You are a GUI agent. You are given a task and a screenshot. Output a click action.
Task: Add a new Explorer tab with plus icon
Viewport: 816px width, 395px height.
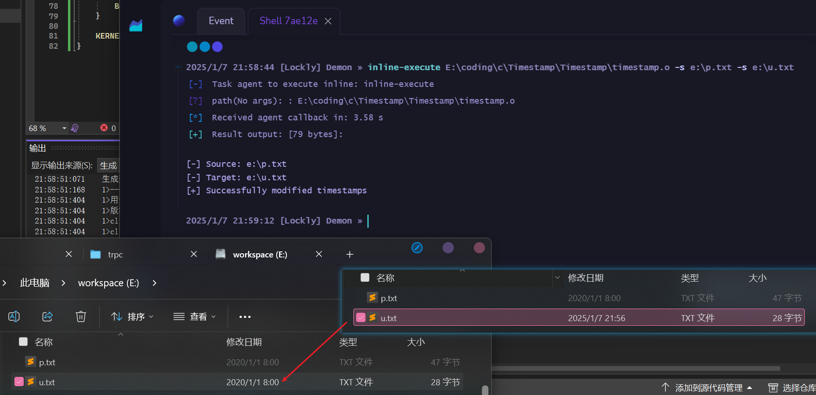tap(350, 254)
